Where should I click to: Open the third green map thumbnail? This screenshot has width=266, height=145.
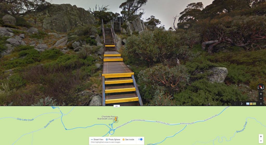(255, 104)
